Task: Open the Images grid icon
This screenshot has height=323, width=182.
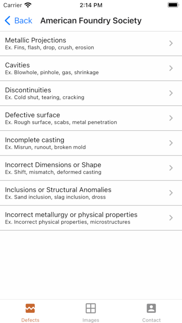Action: pos(91,308)
